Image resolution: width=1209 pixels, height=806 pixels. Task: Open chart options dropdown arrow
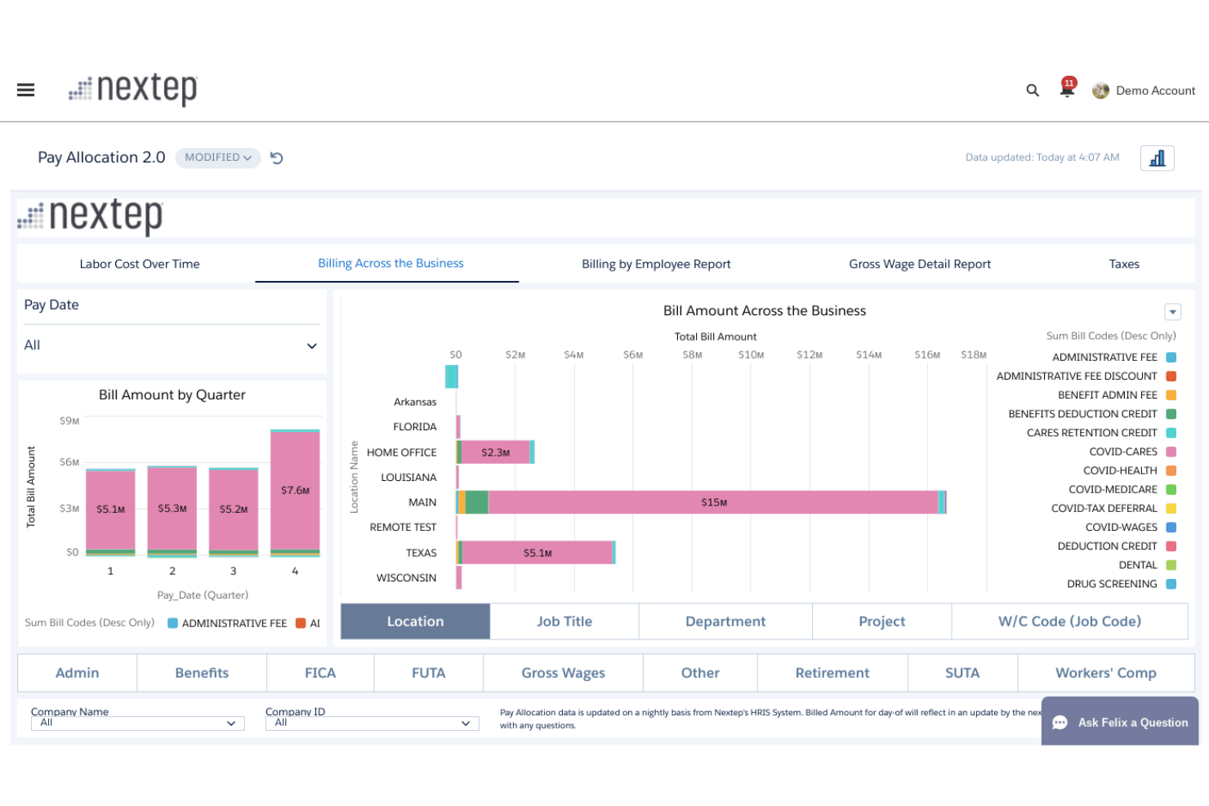pos(1172,311)
